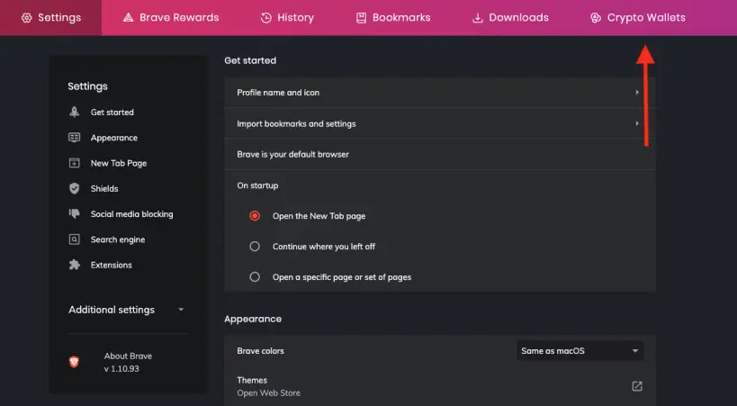Click the Crypto Wallets coin icon

click(x=596, y=18)
